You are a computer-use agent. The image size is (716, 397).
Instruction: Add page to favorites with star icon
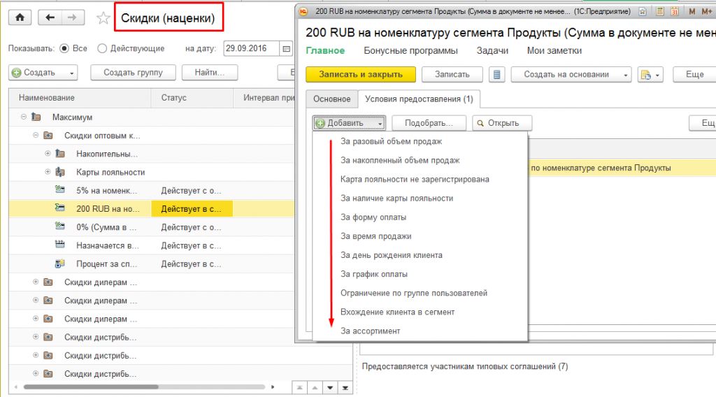(103, 18)
